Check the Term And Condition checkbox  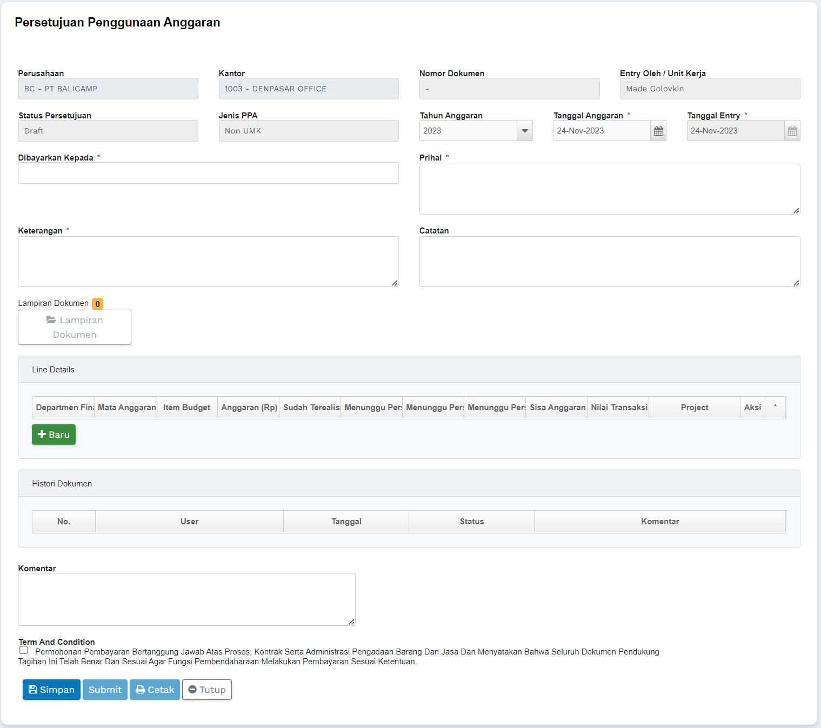23,650
